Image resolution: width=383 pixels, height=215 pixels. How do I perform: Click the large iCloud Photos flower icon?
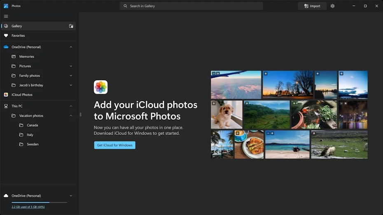pos(100,87)
